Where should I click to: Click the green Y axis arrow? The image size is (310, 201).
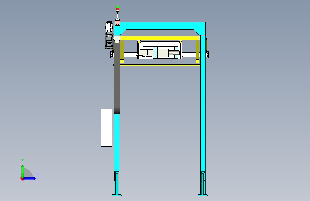click(23, 171)
